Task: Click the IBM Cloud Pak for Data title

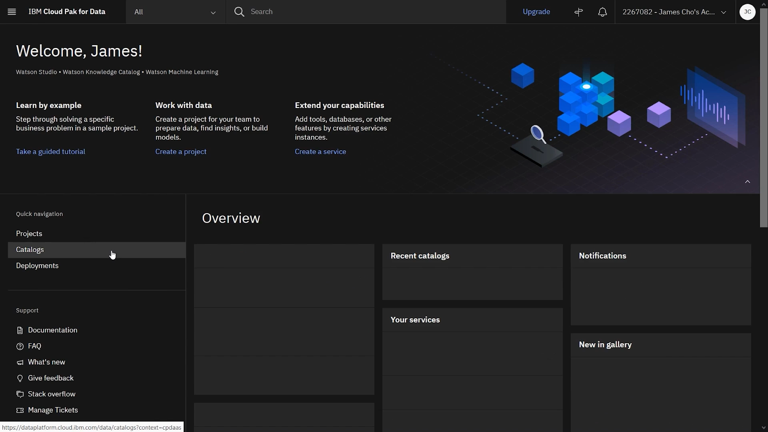Action: click(67, 12)
